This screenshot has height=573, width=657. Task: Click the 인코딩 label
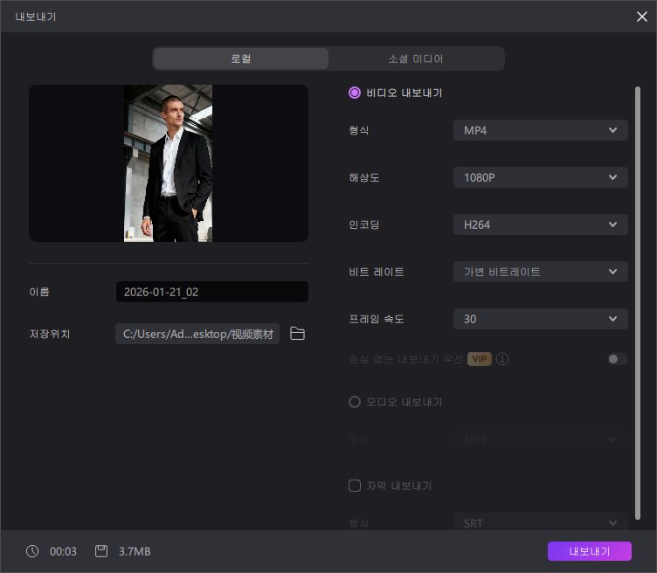coord(364,224)
